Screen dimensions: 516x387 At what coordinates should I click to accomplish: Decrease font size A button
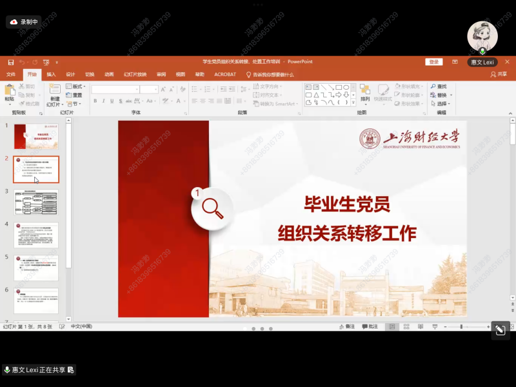point(172,90)
